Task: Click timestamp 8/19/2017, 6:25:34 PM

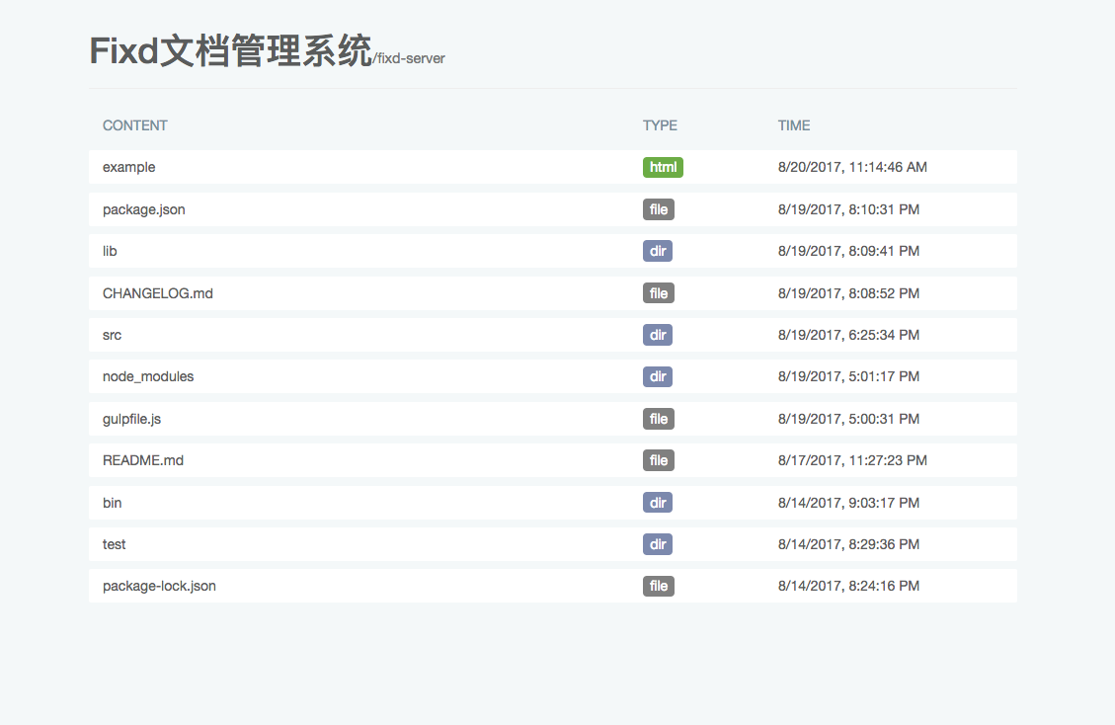Action: pos(848,335)
